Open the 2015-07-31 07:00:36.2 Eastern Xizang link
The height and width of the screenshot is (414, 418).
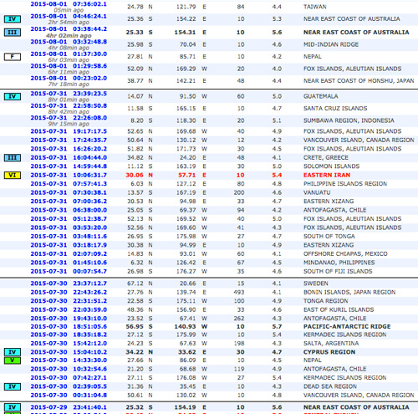click(x=69, y=202)
